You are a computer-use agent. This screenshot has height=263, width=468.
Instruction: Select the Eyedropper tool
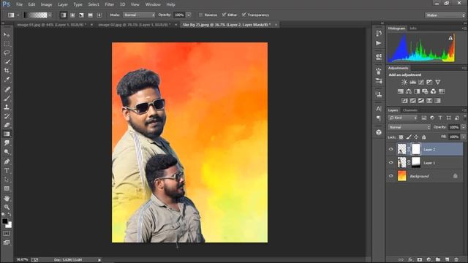7,80
